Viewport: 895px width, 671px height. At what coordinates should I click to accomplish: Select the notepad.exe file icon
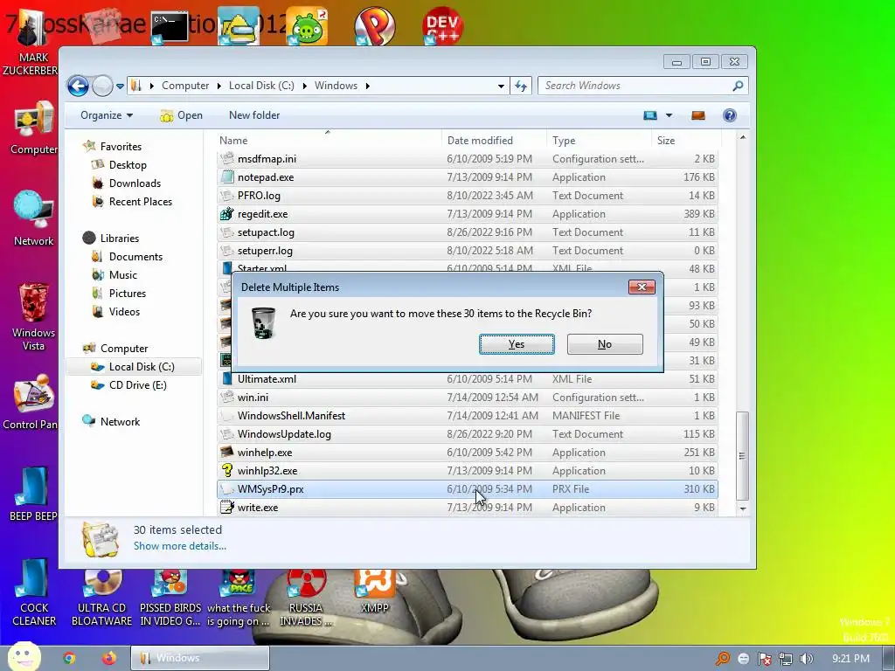click(227, 176)
